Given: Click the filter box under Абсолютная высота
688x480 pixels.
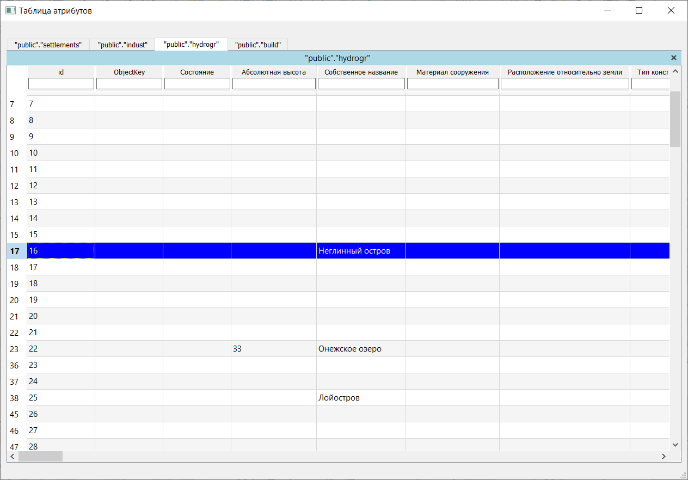Looking at the screenshot, I should [x=274, y=84].
